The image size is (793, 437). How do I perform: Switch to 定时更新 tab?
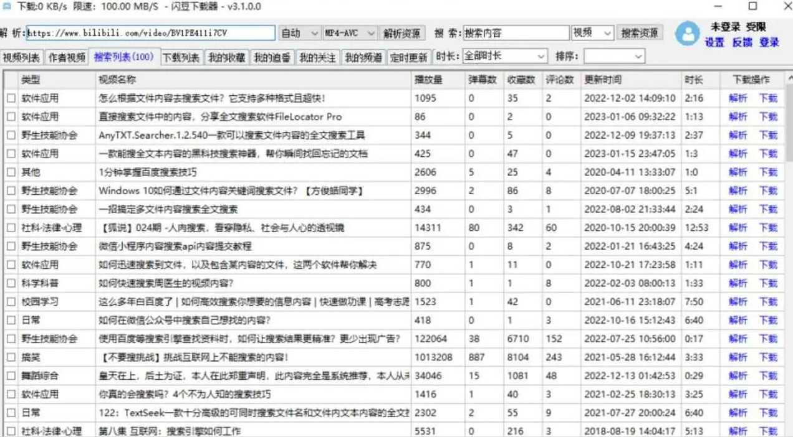pyautogui.click(x=409, y=57)
